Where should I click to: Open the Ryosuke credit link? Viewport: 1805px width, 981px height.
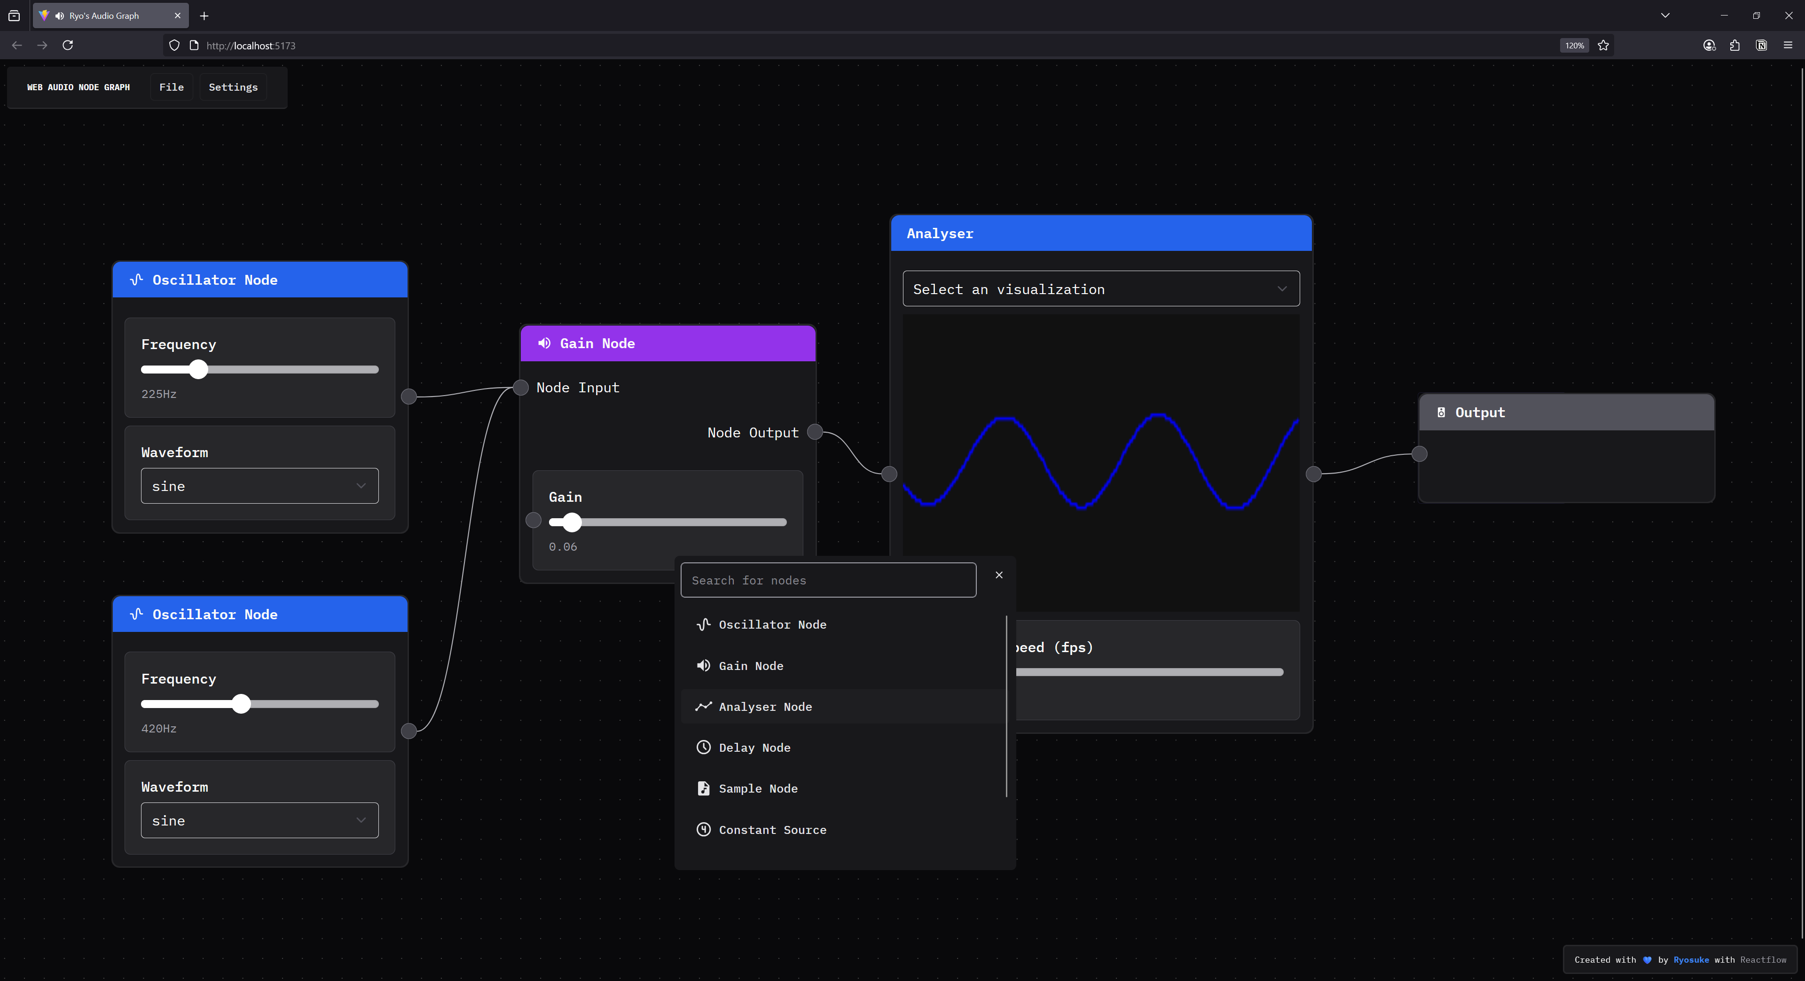point(1691,959)
